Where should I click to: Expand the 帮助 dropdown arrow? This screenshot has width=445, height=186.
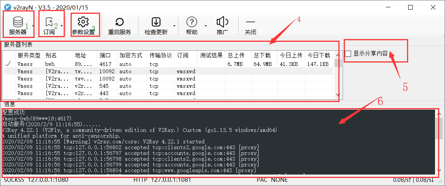206,26
